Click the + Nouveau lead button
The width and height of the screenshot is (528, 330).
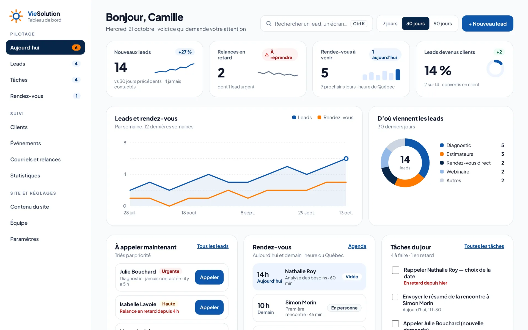(x=487, y=24)
